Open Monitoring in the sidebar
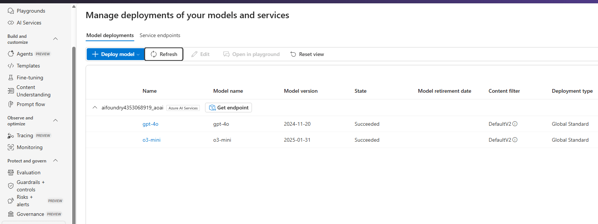Viewport: 598px width, 224px height. (29, 147)
